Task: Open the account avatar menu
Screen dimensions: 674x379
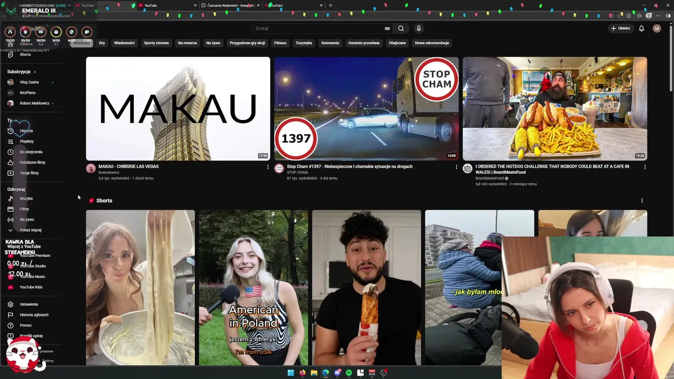Action: coord(657,28)
